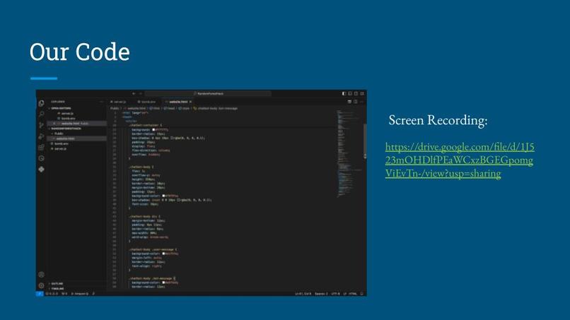Image resolution: width=570 pixels, height=320 pixels.
Task: Click the UTF-8 encoding status item
Action: click(x=335, y=294)
